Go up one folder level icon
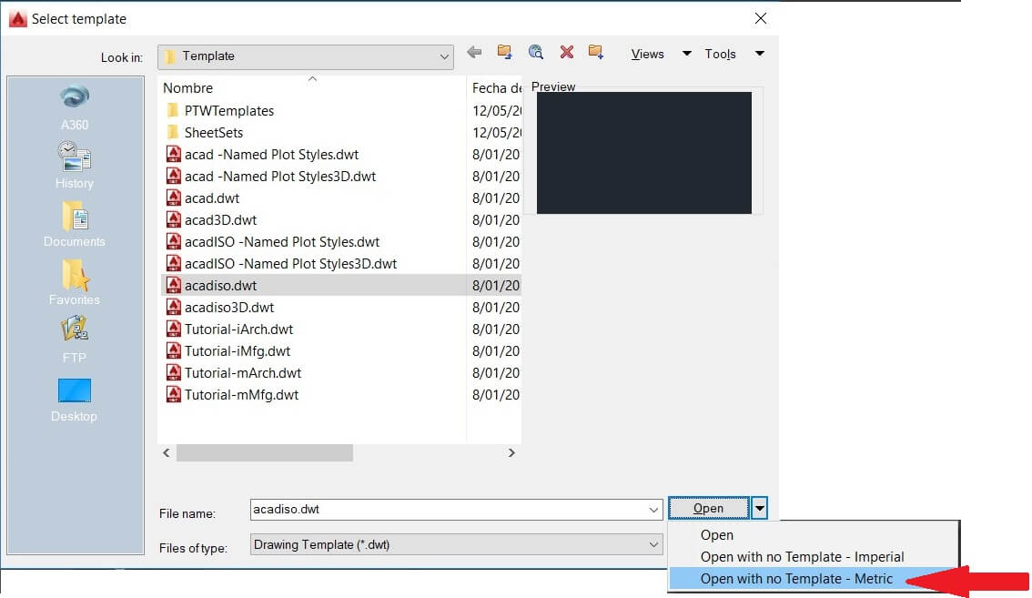The height and width of the screenshot is (598, 1032). point(505,53)
